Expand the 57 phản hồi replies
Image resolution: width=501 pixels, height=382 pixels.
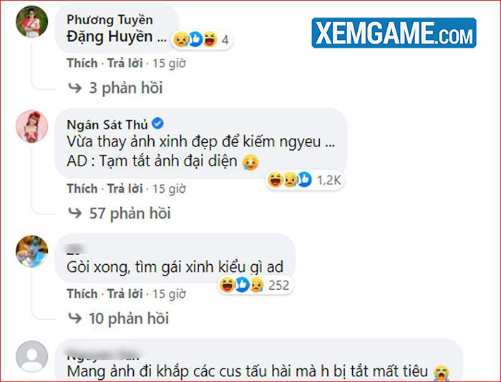pos(120,213)
